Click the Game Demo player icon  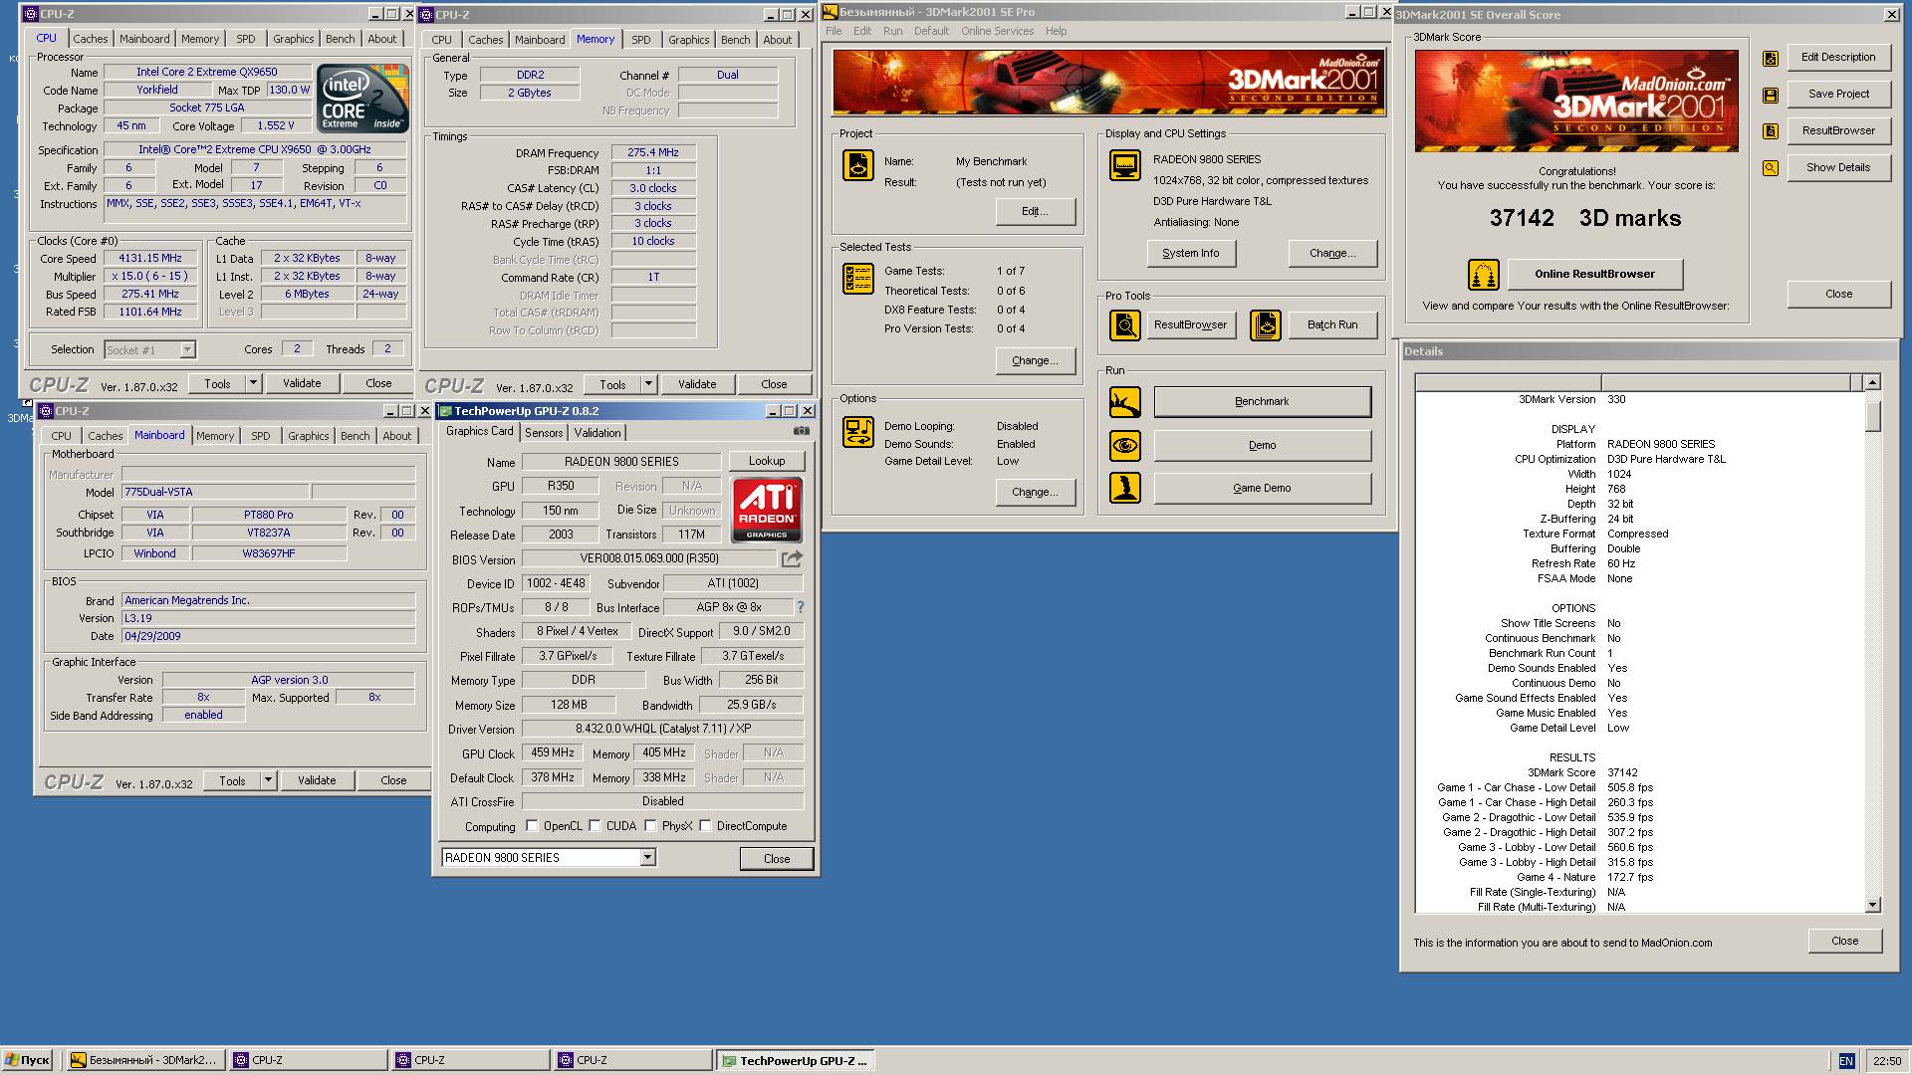1125,488
